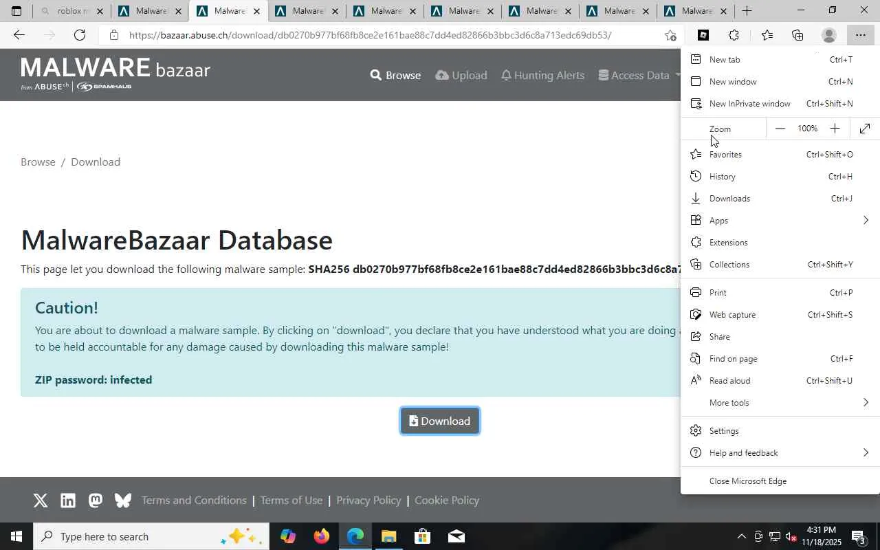The width and height of the screenshot is (880, 550).
Task: Open the Collections toolbar icon
Action: click(x=797, y=35)
